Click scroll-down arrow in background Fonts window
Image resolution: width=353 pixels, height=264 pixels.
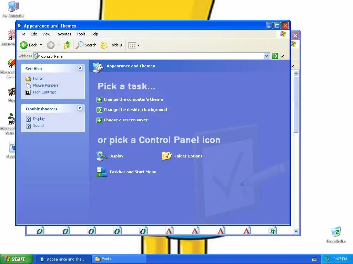(x=296, y=231)
